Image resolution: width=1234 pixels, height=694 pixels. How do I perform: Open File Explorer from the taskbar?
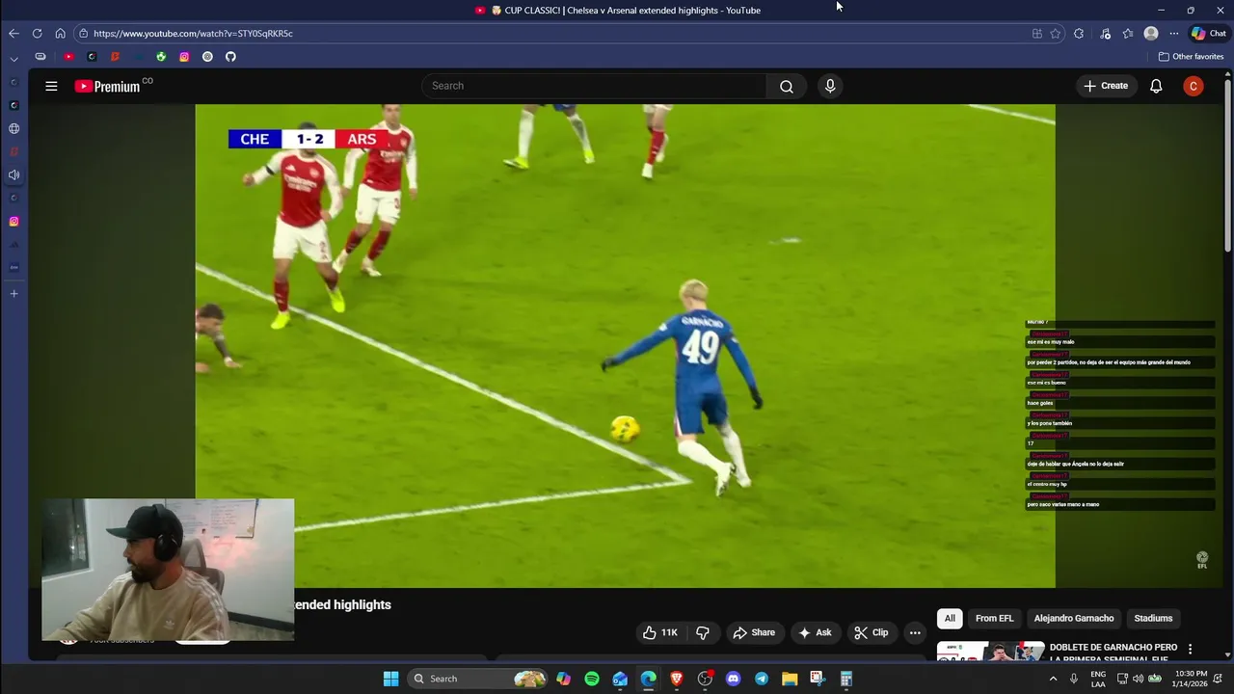790,679
